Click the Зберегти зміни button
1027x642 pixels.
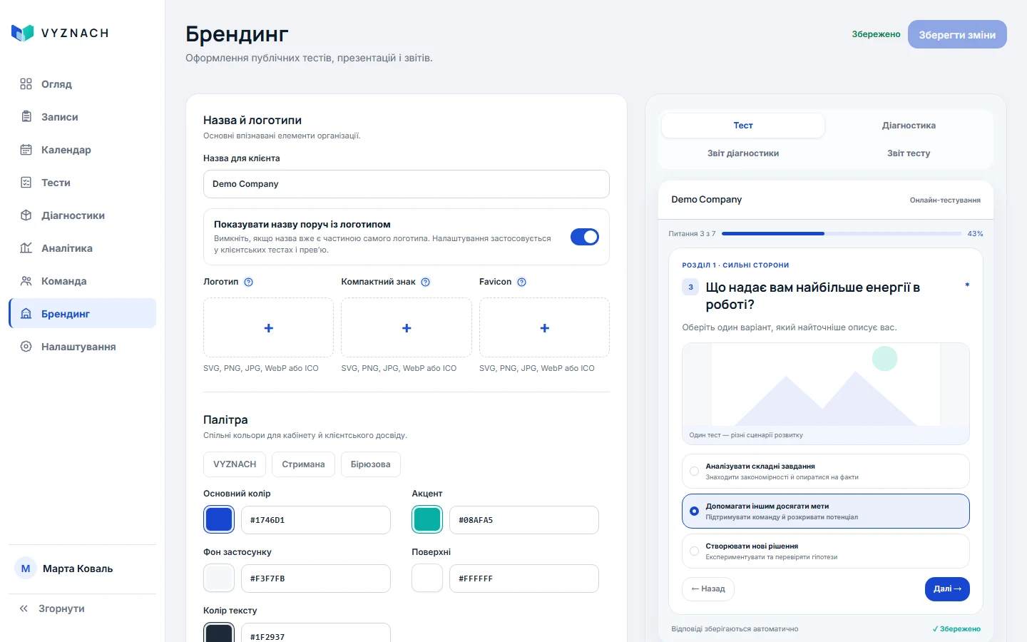point(957,34)
